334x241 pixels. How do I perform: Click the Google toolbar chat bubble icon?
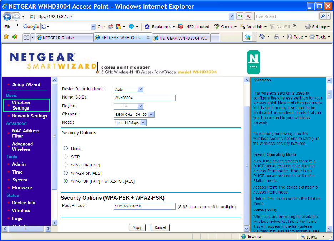[131, 27]
